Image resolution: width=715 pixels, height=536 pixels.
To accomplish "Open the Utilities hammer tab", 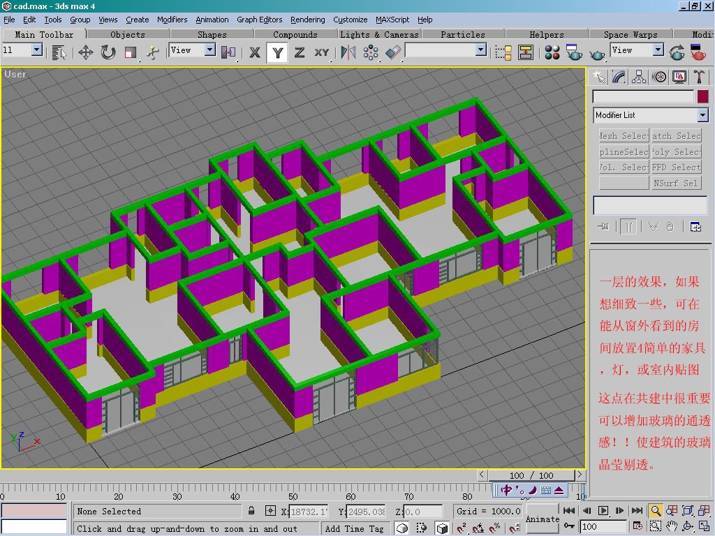I will point(700,77).
